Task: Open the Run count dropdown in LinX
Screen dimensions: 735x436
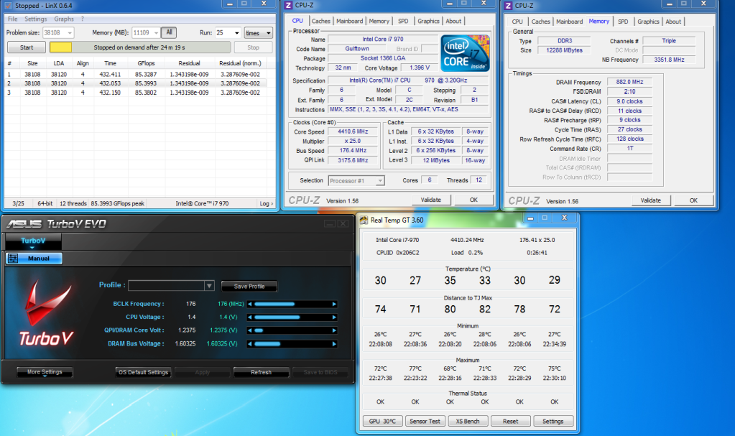Action: [x=236, y=33]
